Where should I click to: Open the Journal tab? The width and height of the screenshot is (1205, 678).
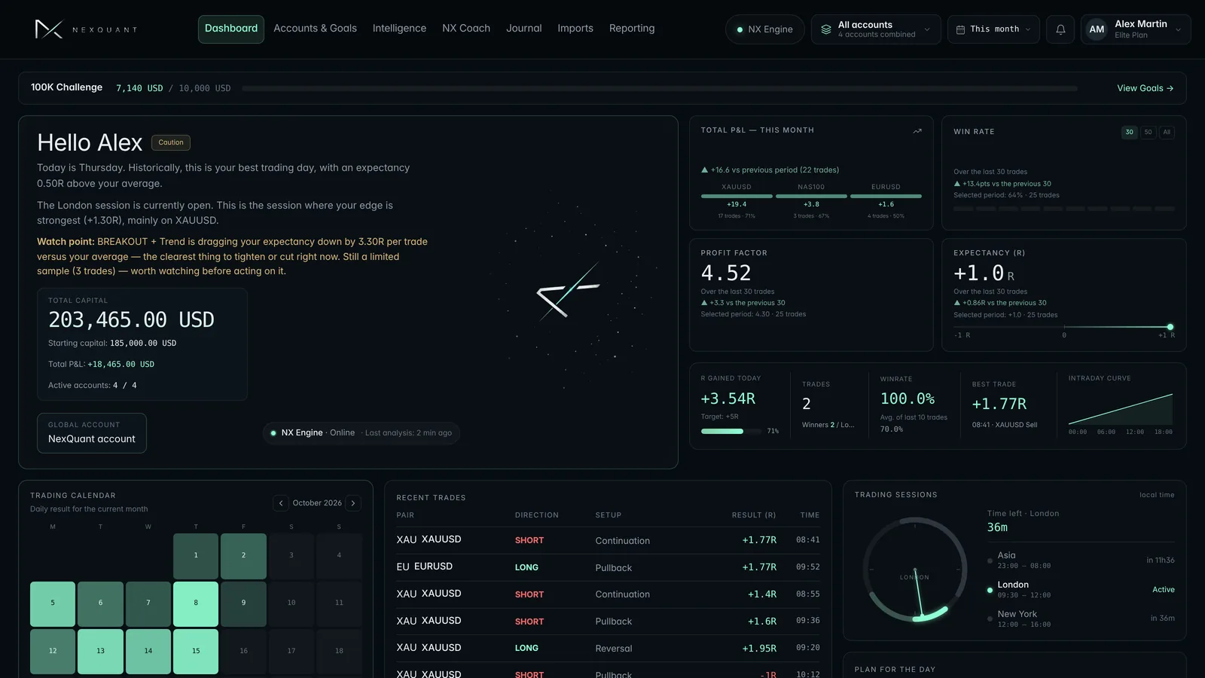click(523, 29)
